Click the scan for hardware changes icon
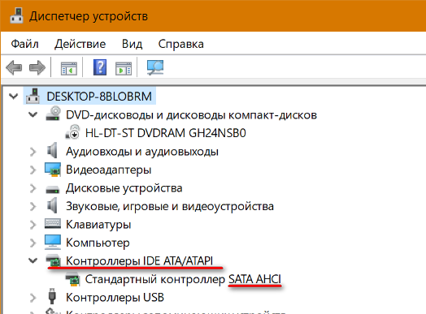 coord(155,67)
